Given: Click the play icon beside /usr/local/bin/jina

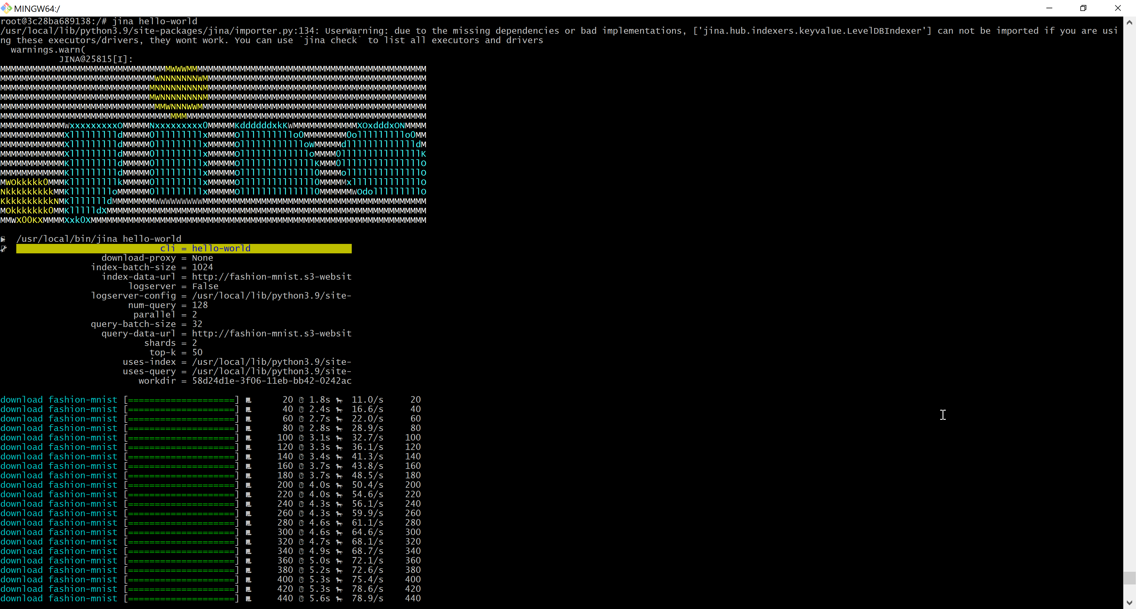Looking at the screenshot, I should pyautogui.click(x=4, y=239).
